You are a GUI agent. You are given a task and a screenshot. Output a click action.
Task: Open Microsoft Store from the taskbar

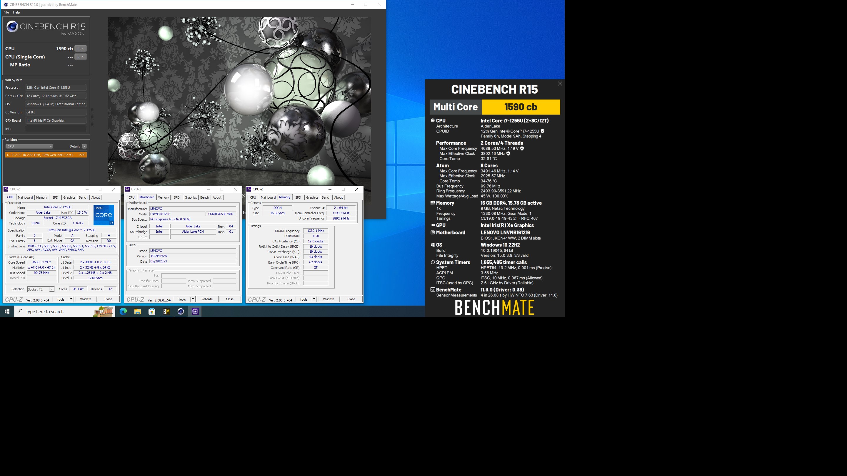tap(152, 311)
